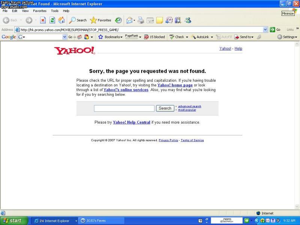Image resolution: width=300 pixels, height=225 pixels.
Task: Click the Yahoo! logo
Action: pyautogui.click(x=74, y=51)
